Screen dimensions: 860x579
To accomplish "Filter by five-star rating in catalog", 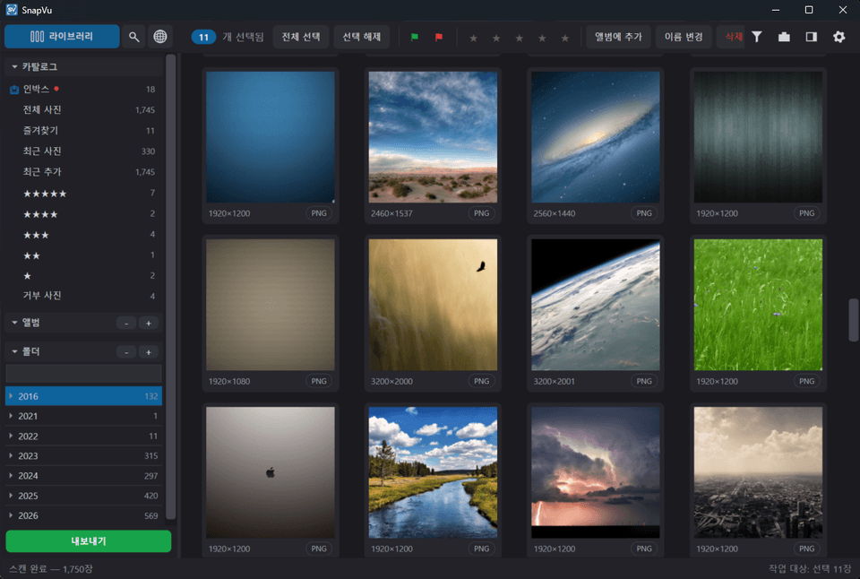I will tap(84, 194).
